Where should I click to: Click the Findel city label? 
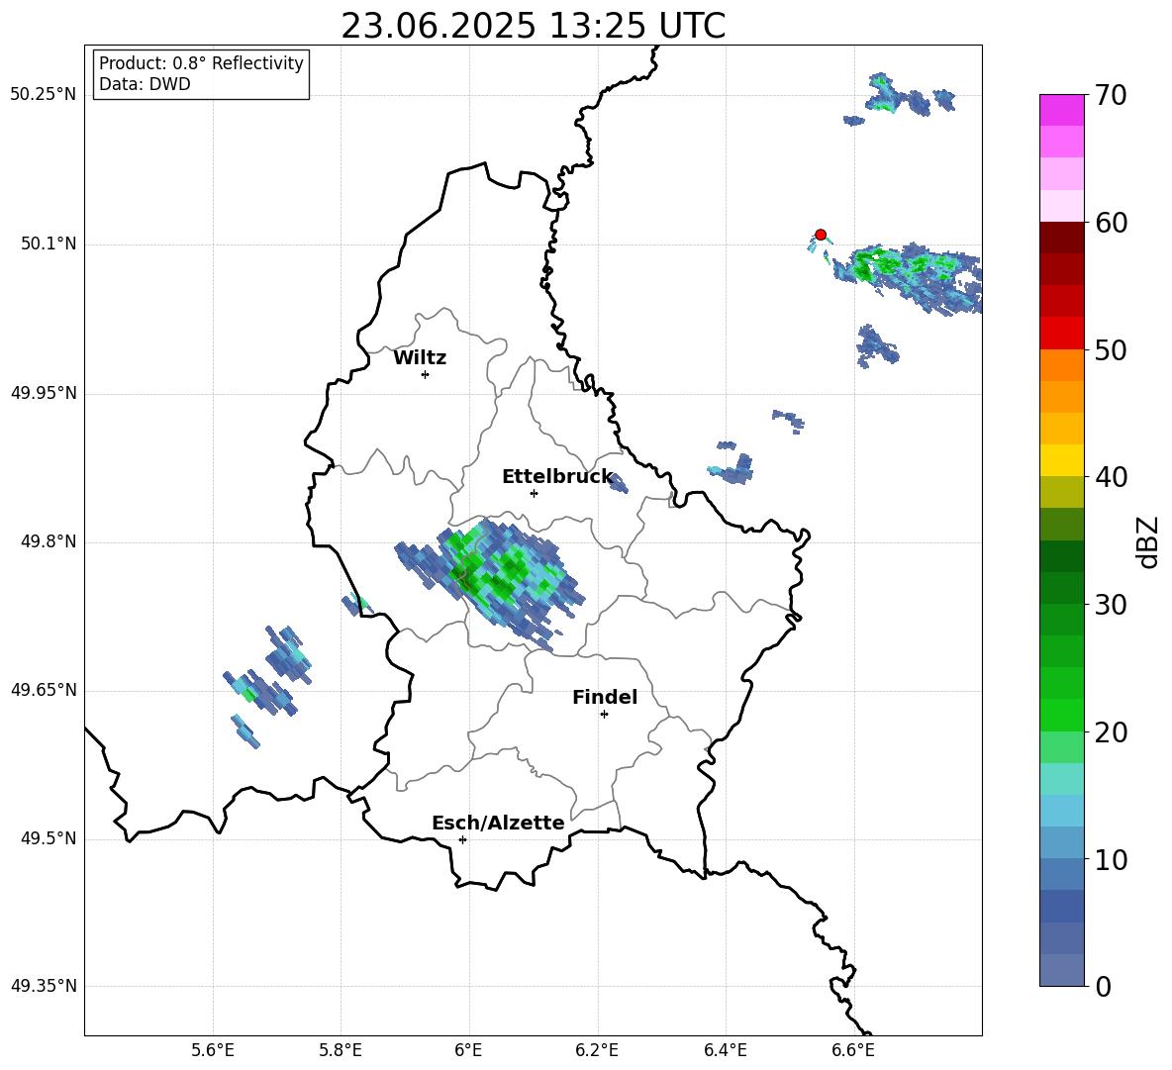point(605,697)
